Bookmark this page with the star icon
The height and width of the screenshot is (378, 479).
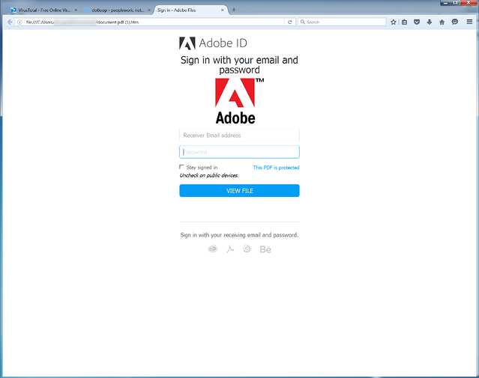coord(394,22)
